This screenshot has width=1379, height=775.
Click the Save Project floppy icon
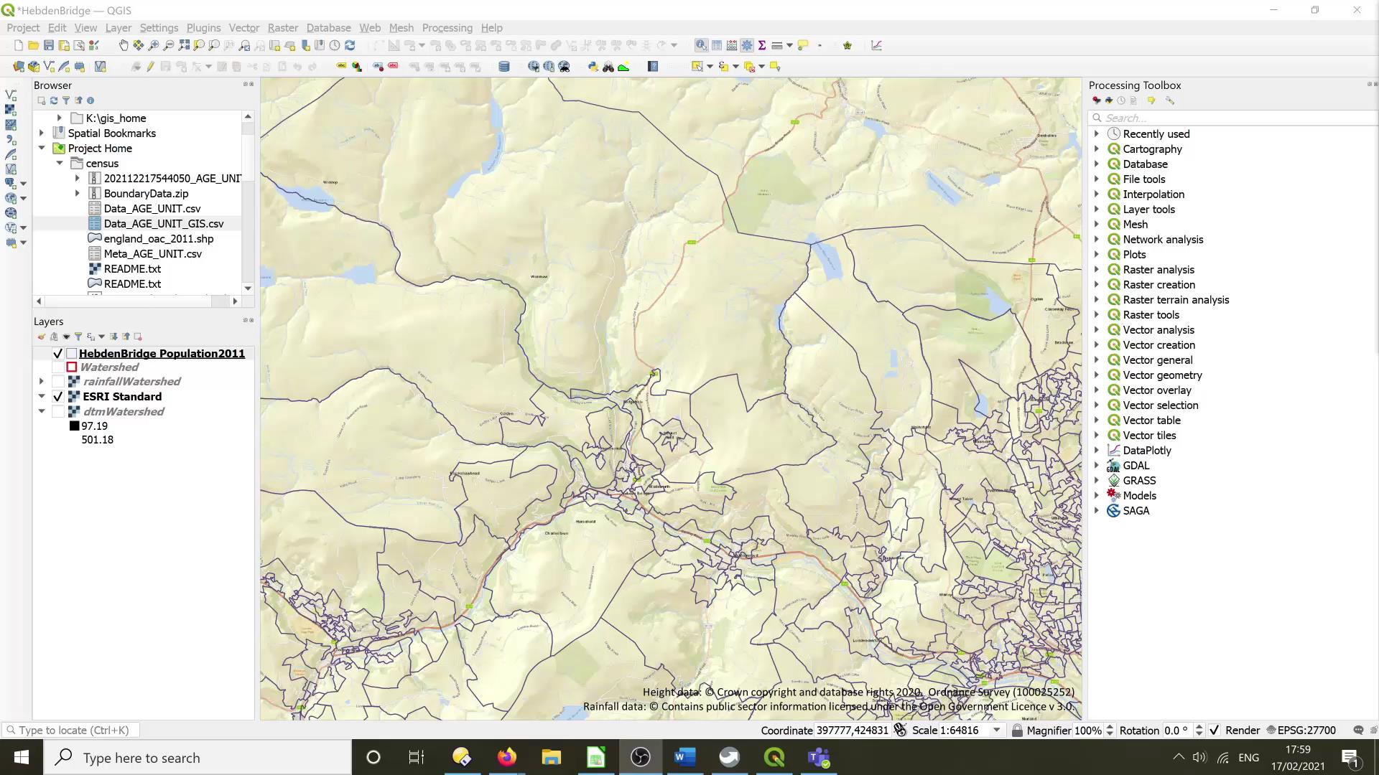(x=49, y=45)
